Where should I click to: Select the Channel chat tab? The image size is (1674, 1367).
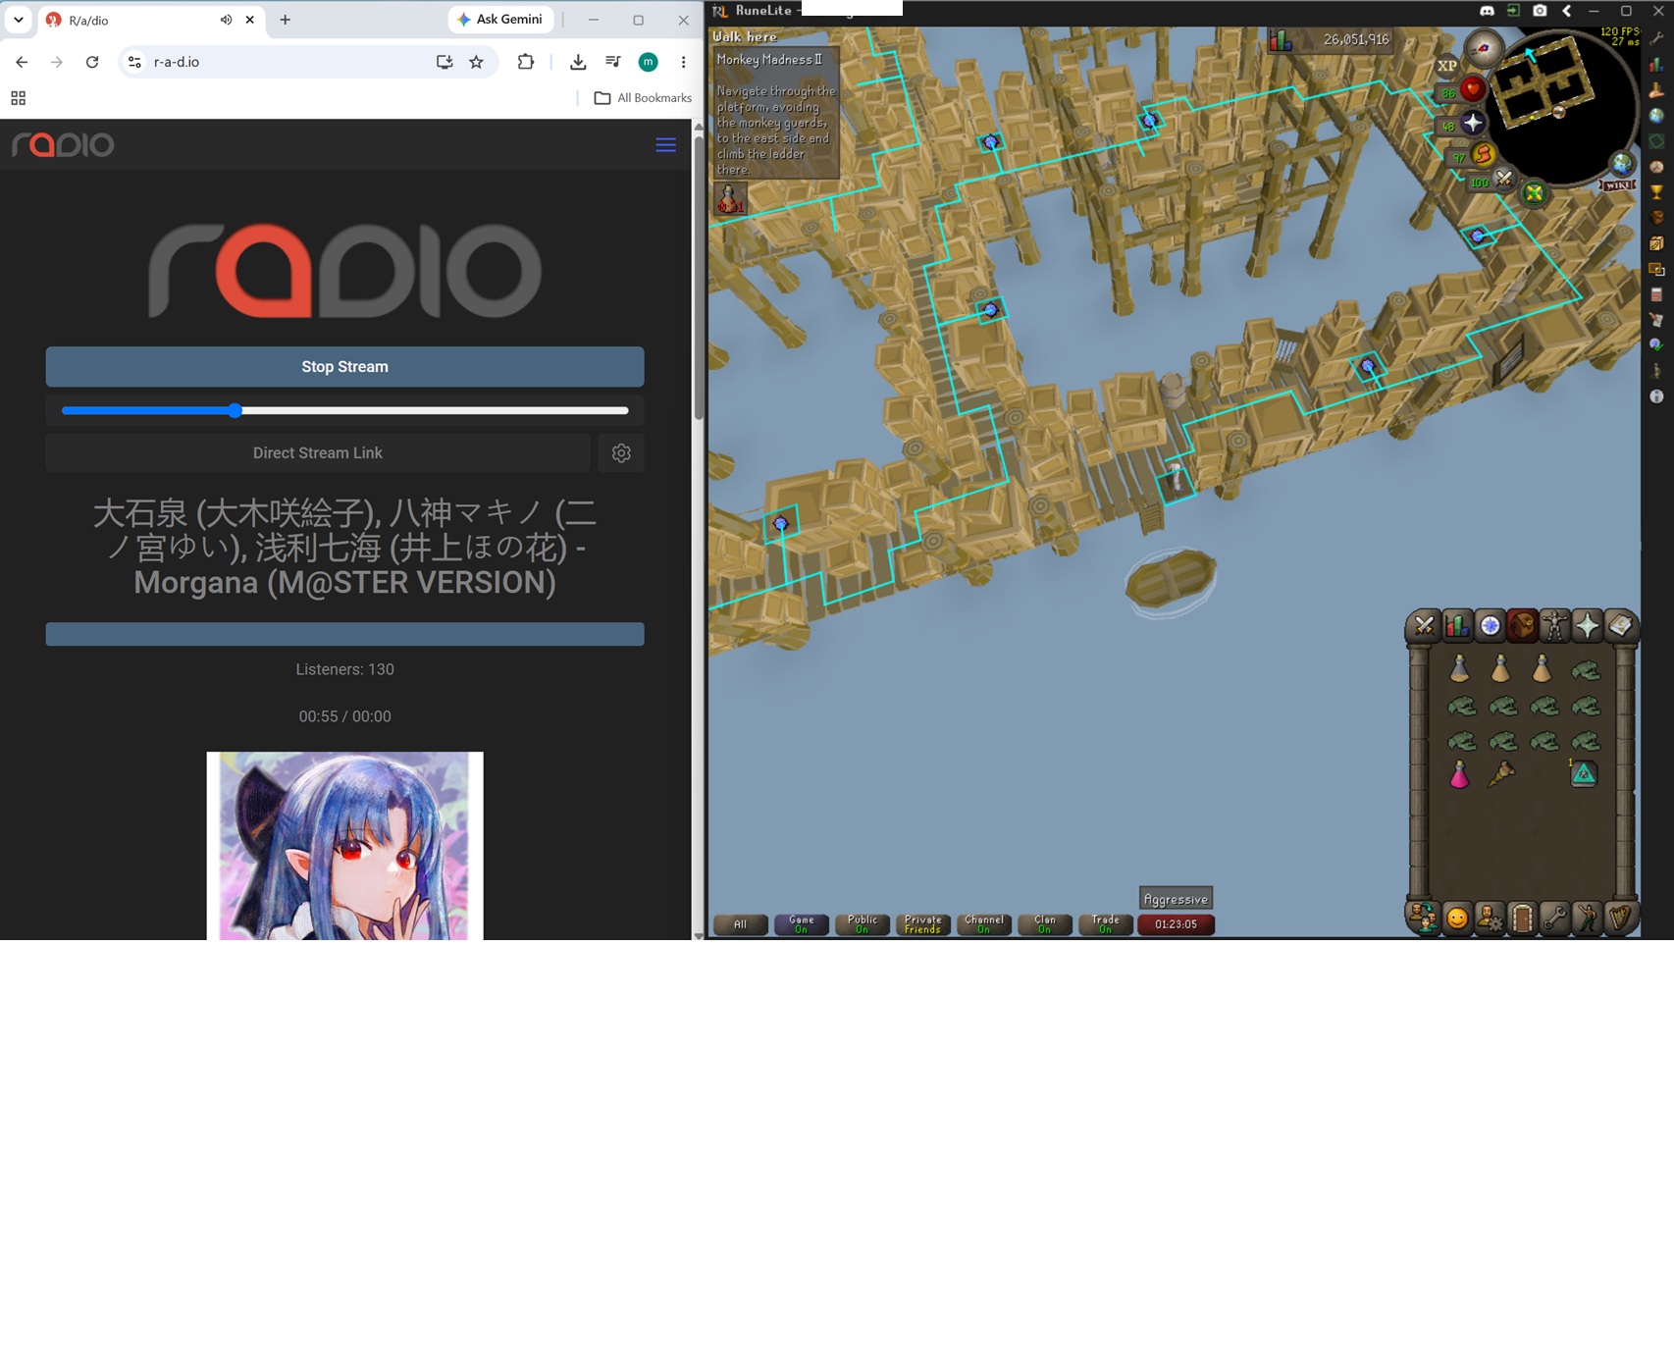(x=984, y=924)
